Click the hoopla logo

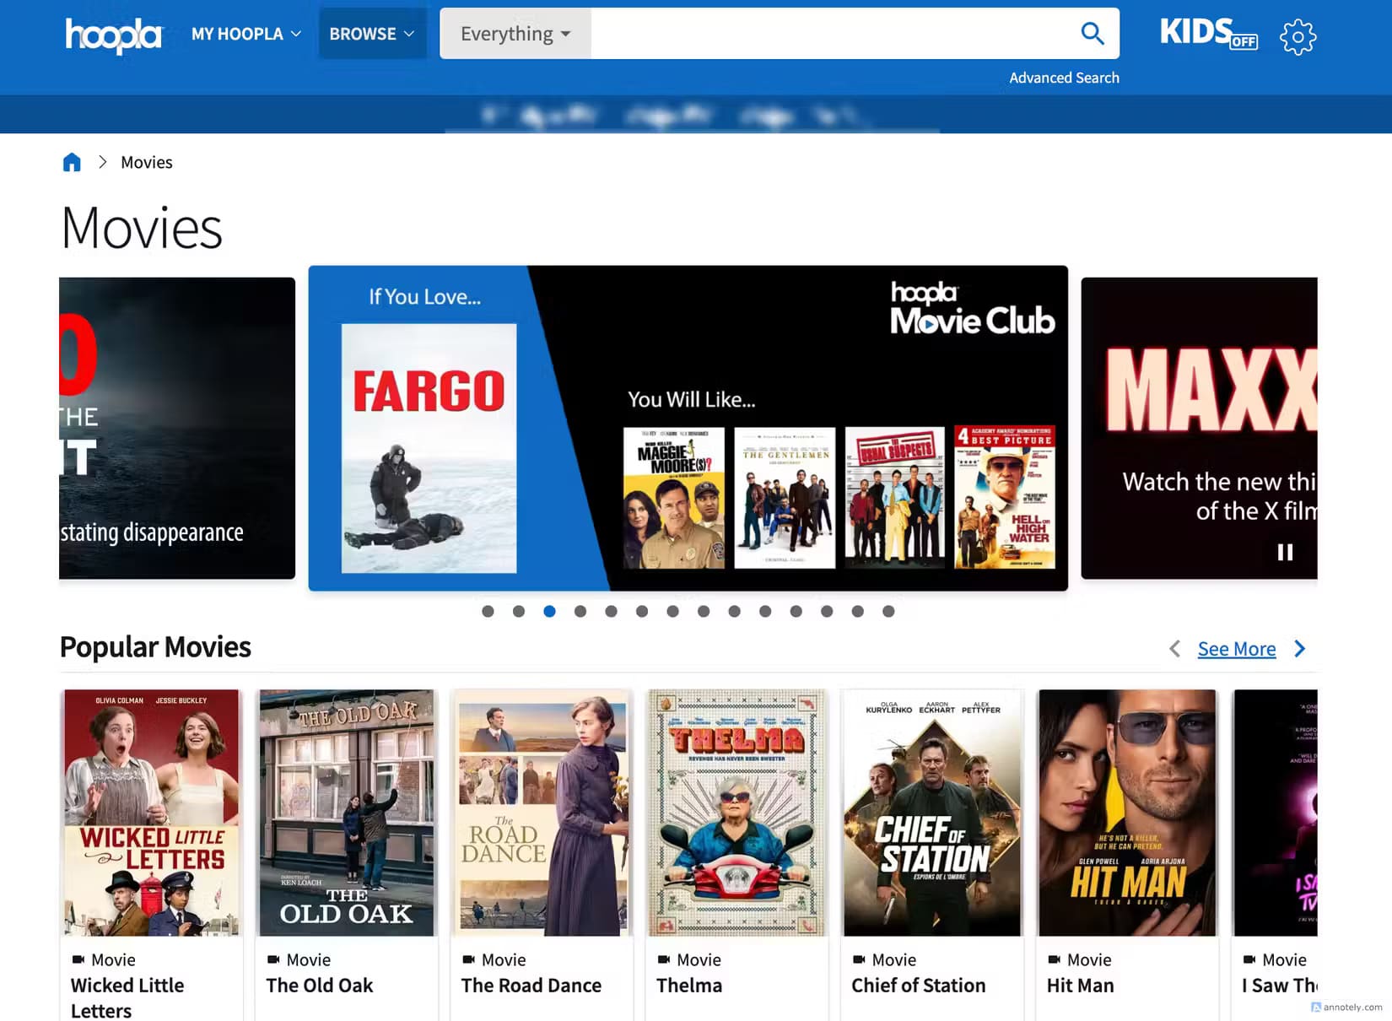point(113,35)
